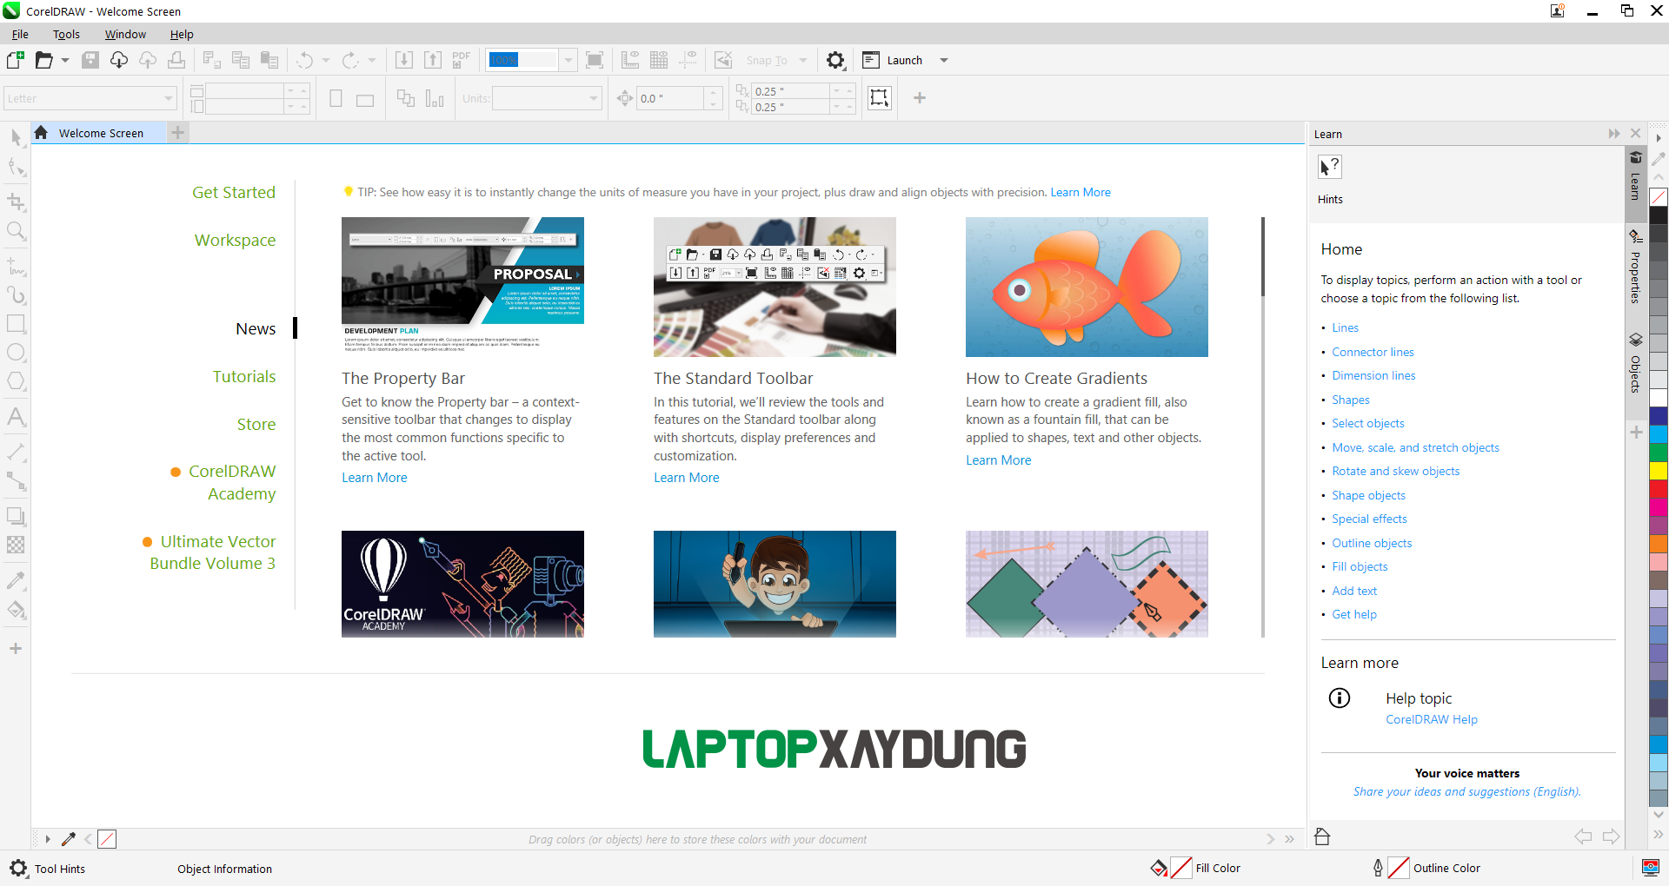Select the Zoom tool in toolbox

tap(16, 231)
